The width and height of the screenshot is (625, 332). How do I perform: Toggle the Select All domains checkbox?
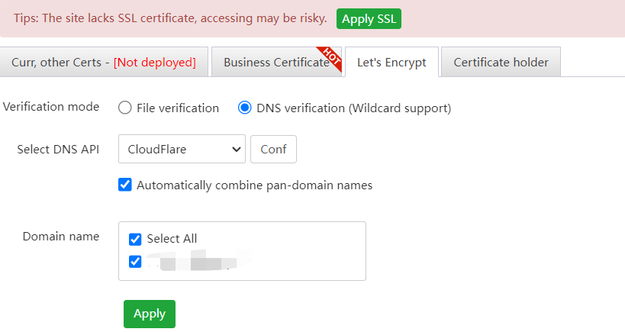coord(136,239)
